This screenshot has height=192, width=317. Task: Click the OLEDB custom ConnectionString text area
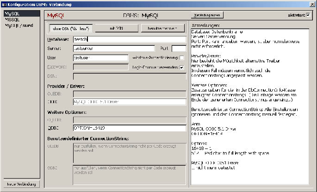click(x=130, y=153)
